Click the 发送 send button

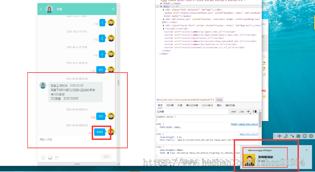pyautogui.click(x=106, y=157)
